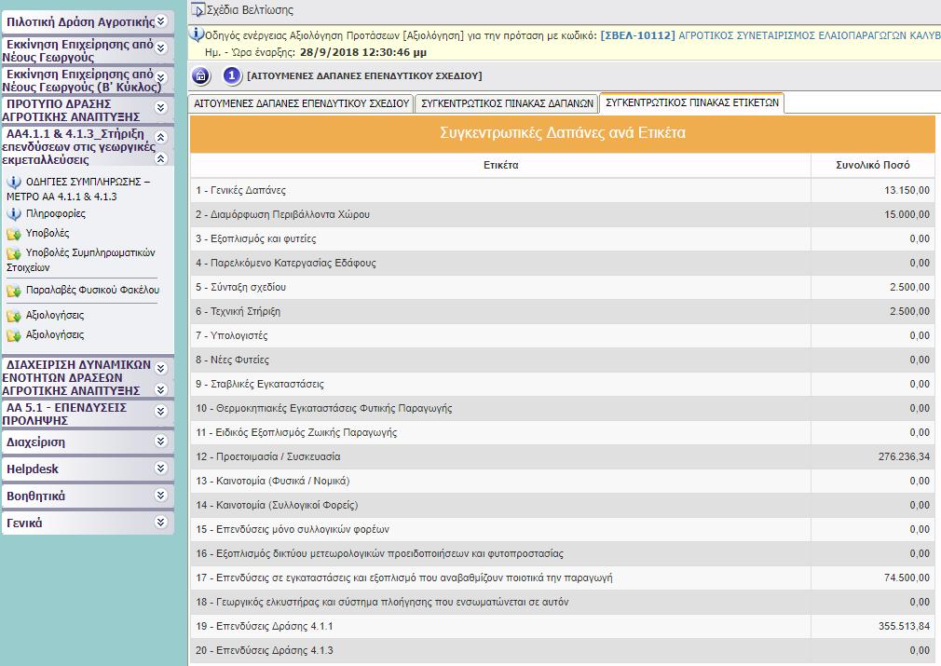Click row '12 - Προετοιμασία / Συσκευασία'
Screen dimensions: 941x666
click(x=563, y=456)
